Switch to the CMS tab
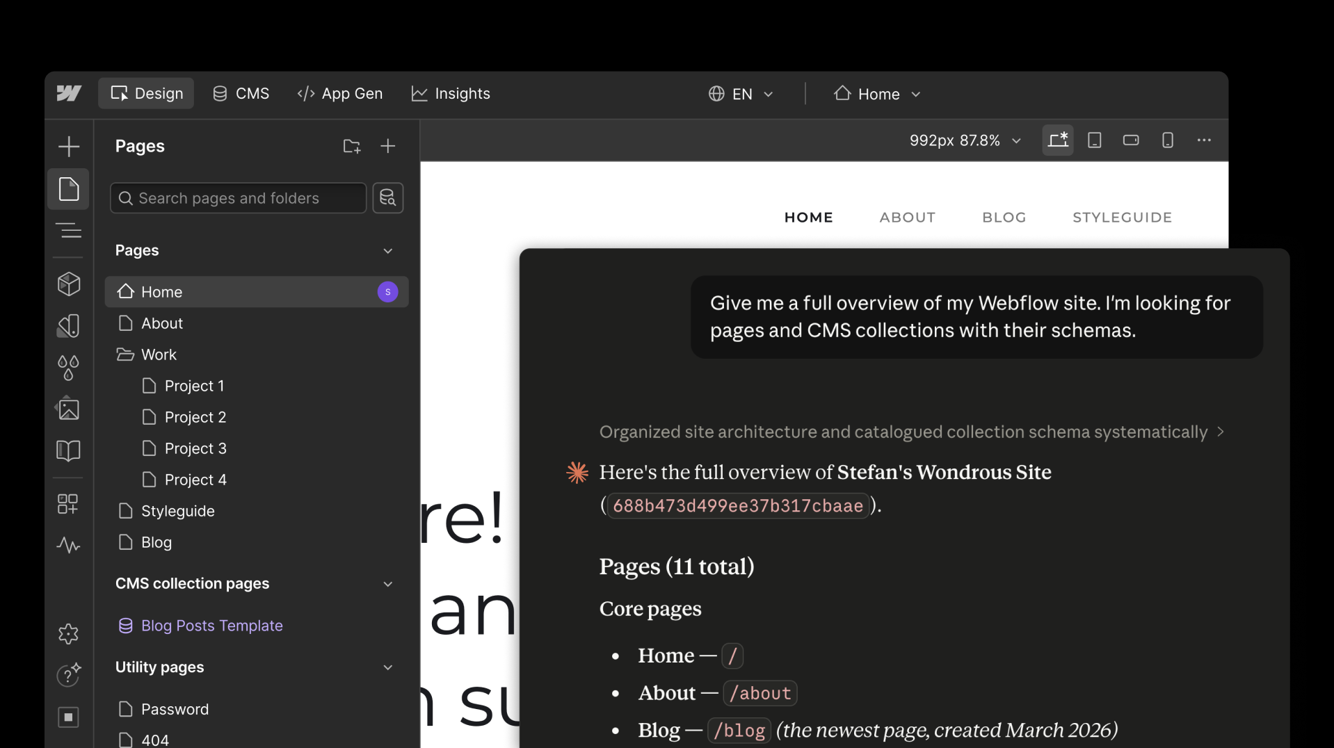The width and height of the screenshot is (1334, 748). [241, 93]
